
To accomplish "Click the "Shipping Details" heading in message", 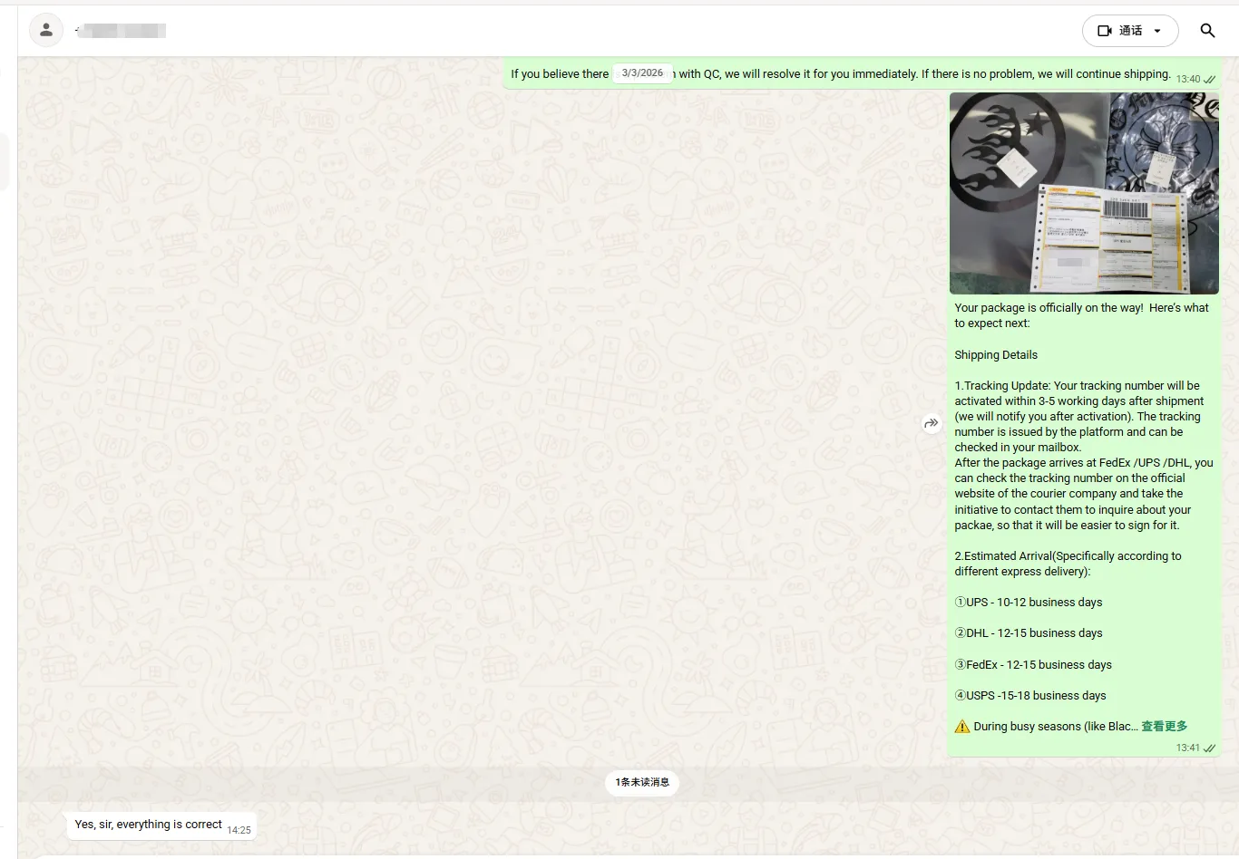I will pos(996,355).
